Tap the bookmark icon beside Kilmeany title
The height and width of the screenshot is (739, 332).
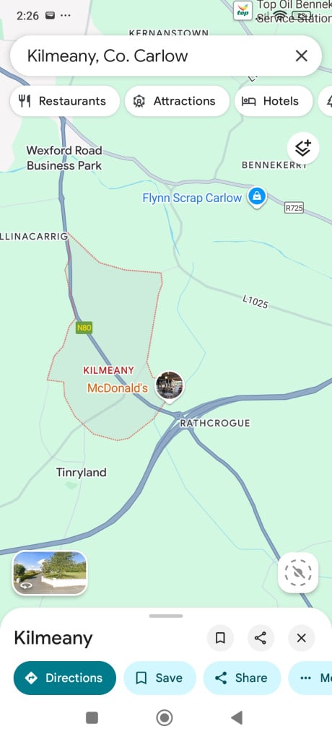220,638
